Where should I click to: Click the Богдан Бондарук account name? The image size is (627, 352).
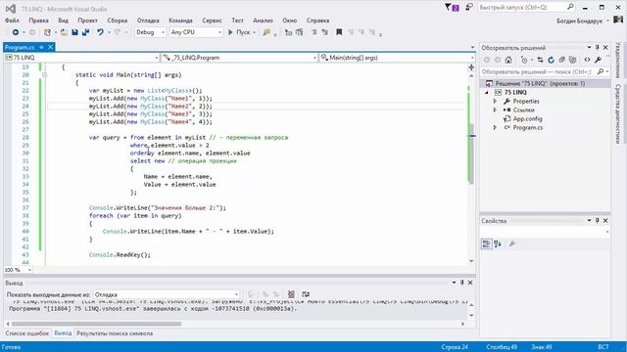pos(579,21)
